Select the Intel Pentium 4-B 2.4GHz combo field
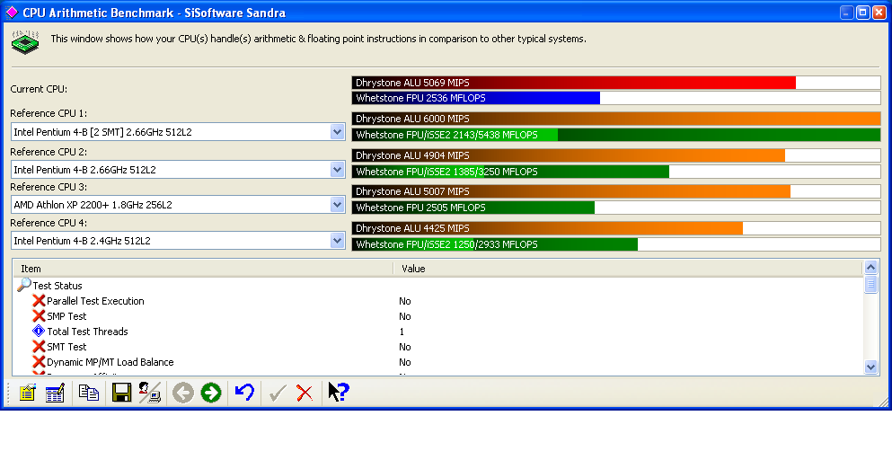This screenshot has height=460, width=892. click(178, 241)
